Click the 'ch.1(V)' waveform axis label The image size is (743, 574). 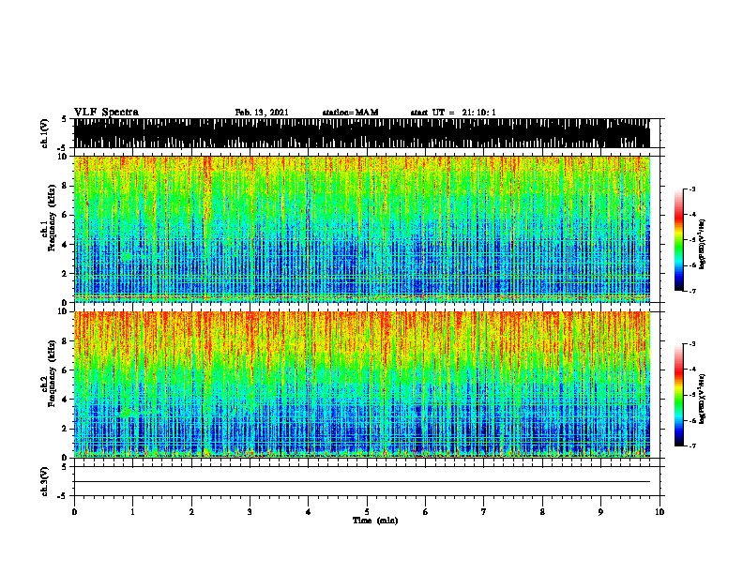coord(45,133)
